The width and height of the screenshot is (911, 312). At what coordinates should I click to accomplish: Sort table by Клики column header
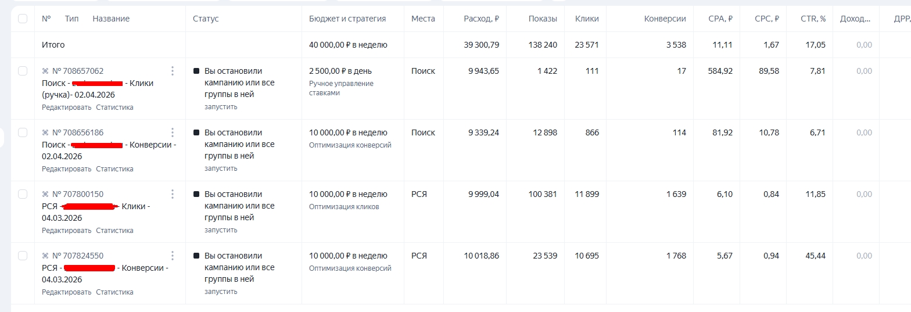pyautogui.click(x=587, y=19)
